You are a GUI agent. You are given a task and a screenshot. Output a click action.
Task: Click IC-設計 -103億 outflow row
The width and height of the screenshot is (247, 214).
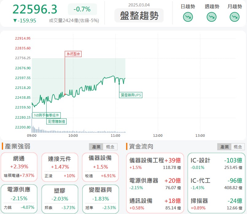coord(216,163)
